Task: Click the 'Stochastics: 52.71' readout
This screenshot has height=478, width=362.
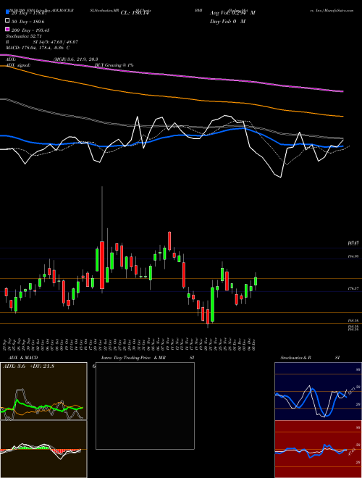Action: tap(24, 36)
